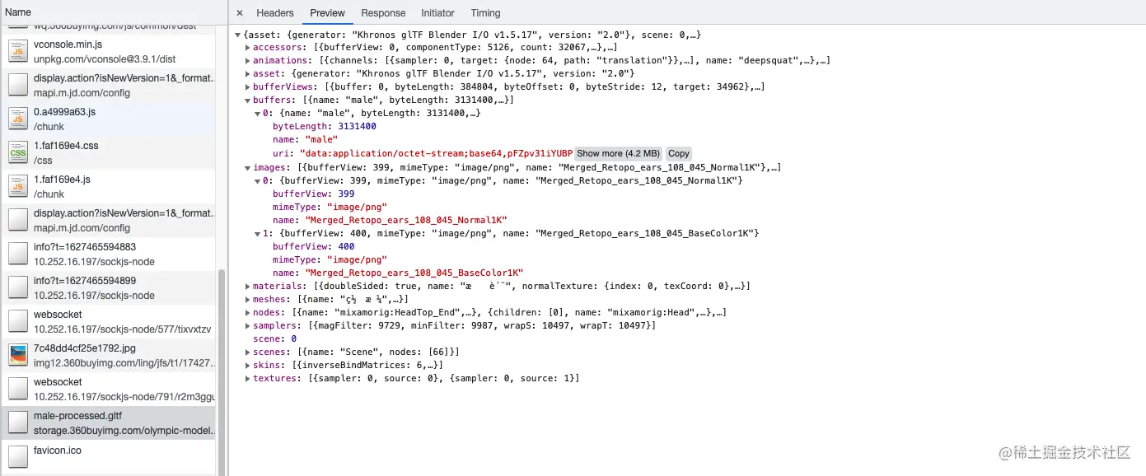Open the Timing tab
The width and height of the screenshot is (1146, 476).
485,13
